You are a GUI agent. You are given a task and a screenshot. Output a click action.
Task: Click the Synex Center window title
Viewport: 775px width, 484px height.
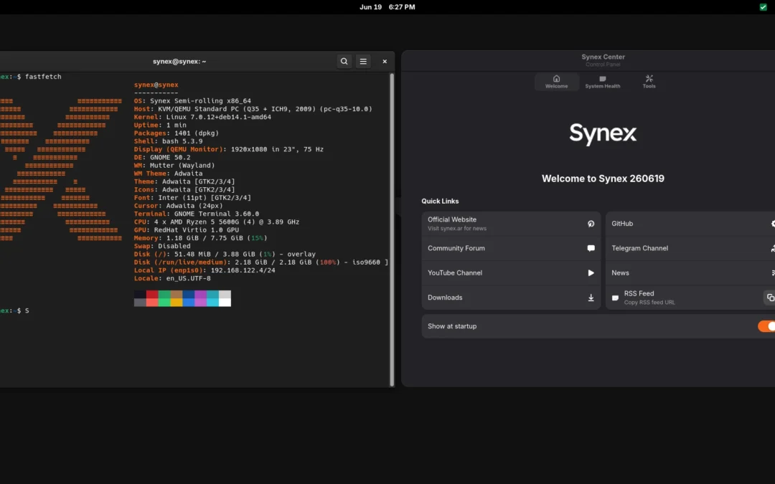click(603, 57)
